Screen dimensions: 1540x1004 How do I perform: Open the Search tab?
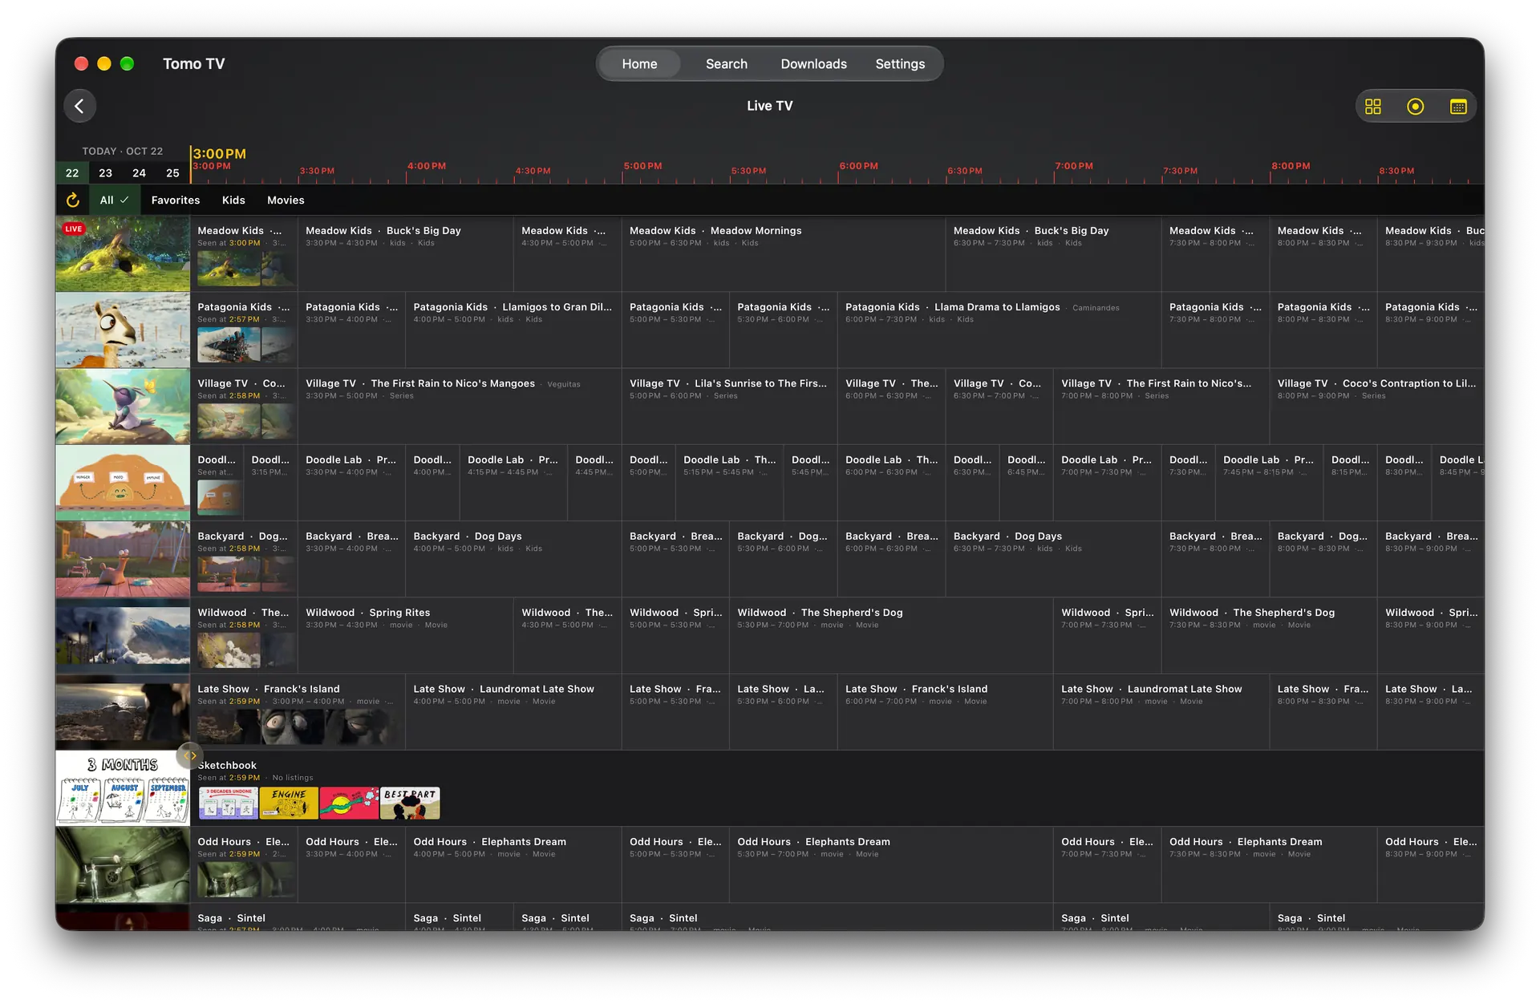pyautogui.click(x=727, y=64)
